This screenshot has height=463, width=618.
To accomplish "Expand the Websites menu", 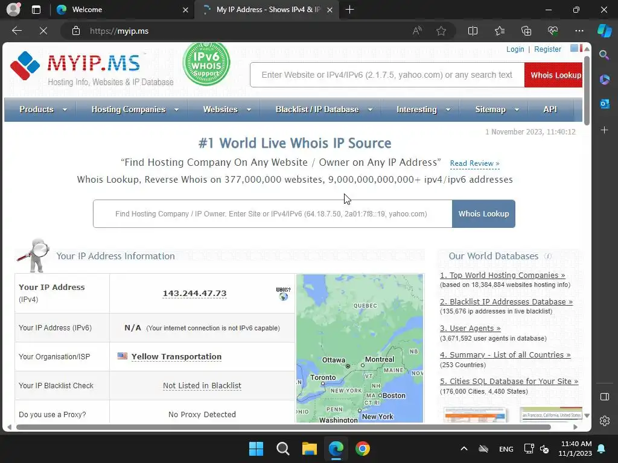I will click(227, 110).
